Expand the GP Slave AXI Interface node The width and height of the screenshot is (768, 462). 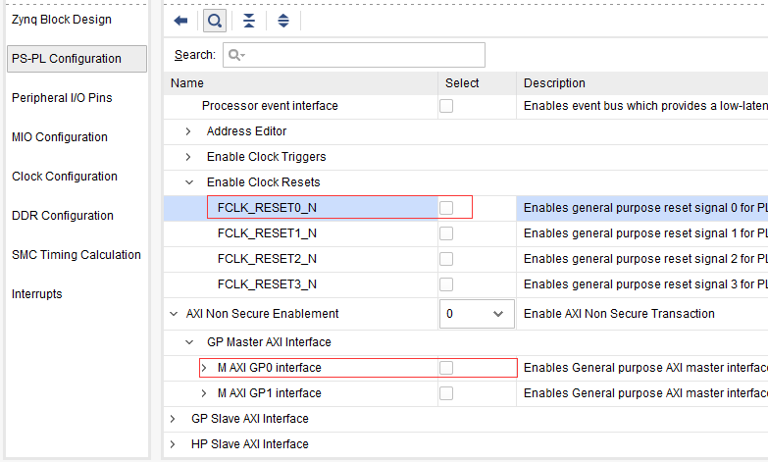click(x=173, y=419)
